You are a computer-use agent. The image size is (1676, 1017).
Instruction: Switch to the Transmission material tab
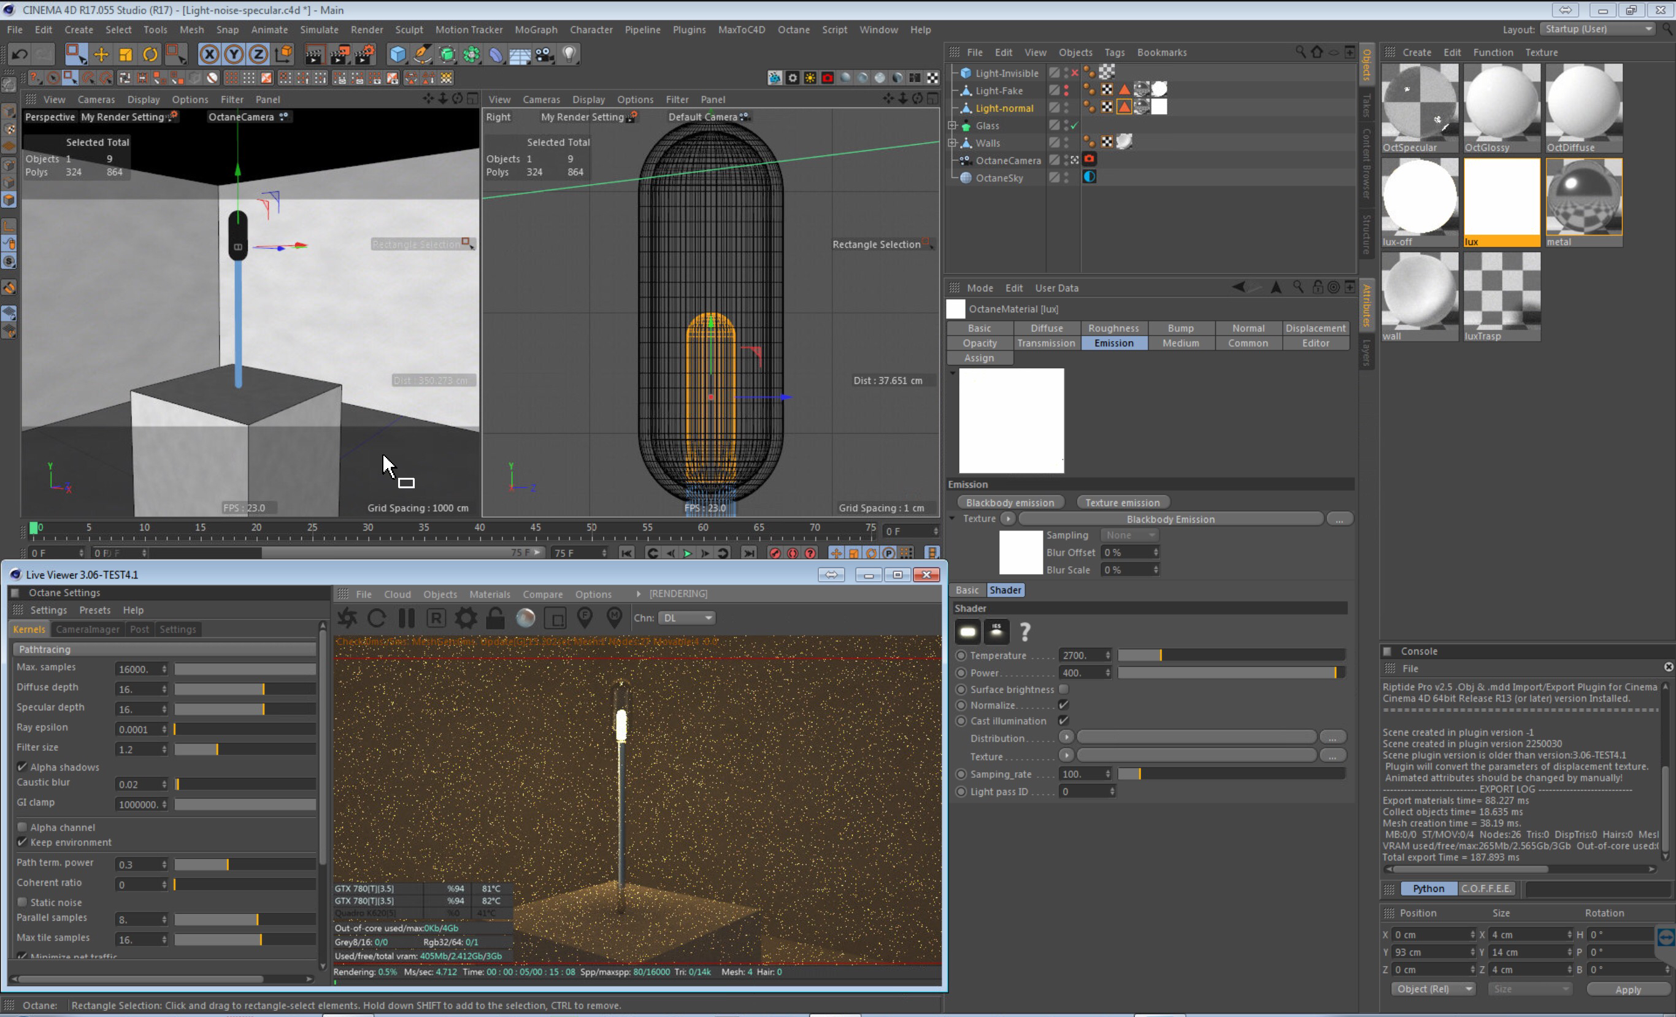point(1046,343)
